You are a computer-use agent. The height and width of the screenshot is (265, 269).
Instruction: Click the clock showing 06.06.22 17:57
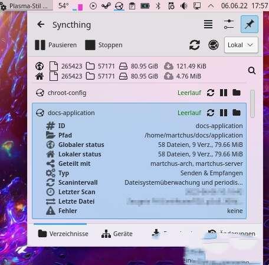pyautogui.click(x=245, y=6)
